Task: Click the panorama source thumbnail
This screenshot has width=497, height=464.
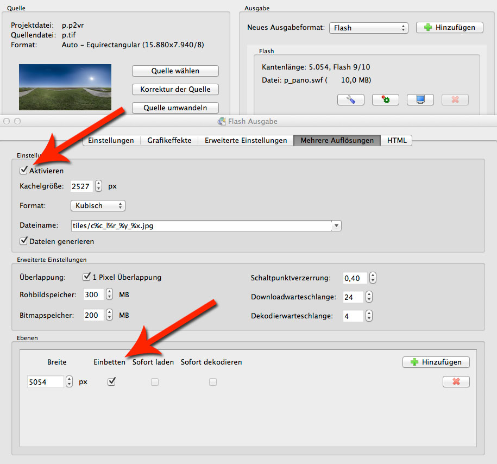Action: (65, 87)
